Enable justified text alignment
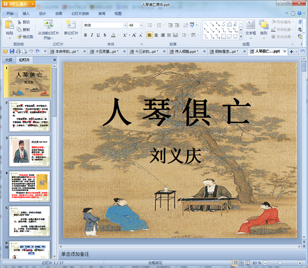This screenshot has width=308, height=268. (169, 35)
